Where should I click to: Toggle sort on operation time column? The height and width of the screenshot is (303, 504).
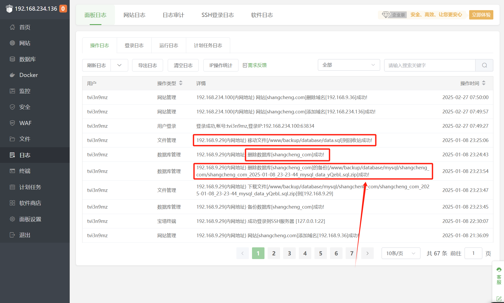tap(484, 83)
